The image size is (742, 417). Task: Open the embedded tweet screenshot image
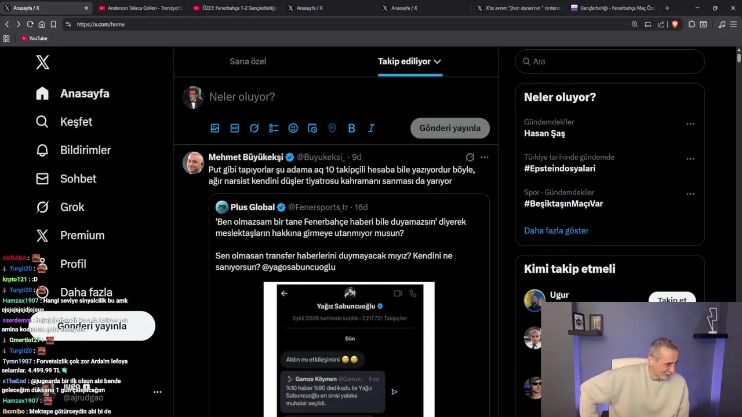coord(349,350)
